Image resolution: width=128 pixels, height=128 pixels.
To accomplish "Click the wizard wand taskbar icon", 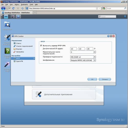I will (13, 17).
